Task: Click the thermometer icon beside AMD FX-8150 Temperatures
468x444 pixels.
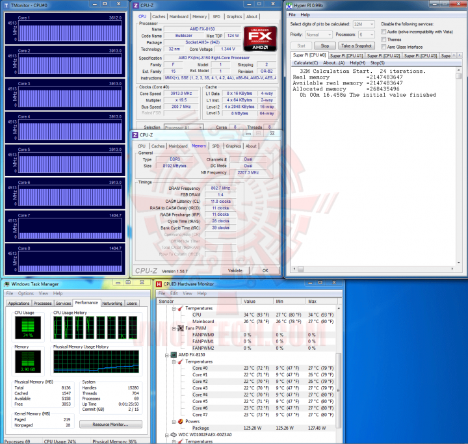Action: coord(180,361)
